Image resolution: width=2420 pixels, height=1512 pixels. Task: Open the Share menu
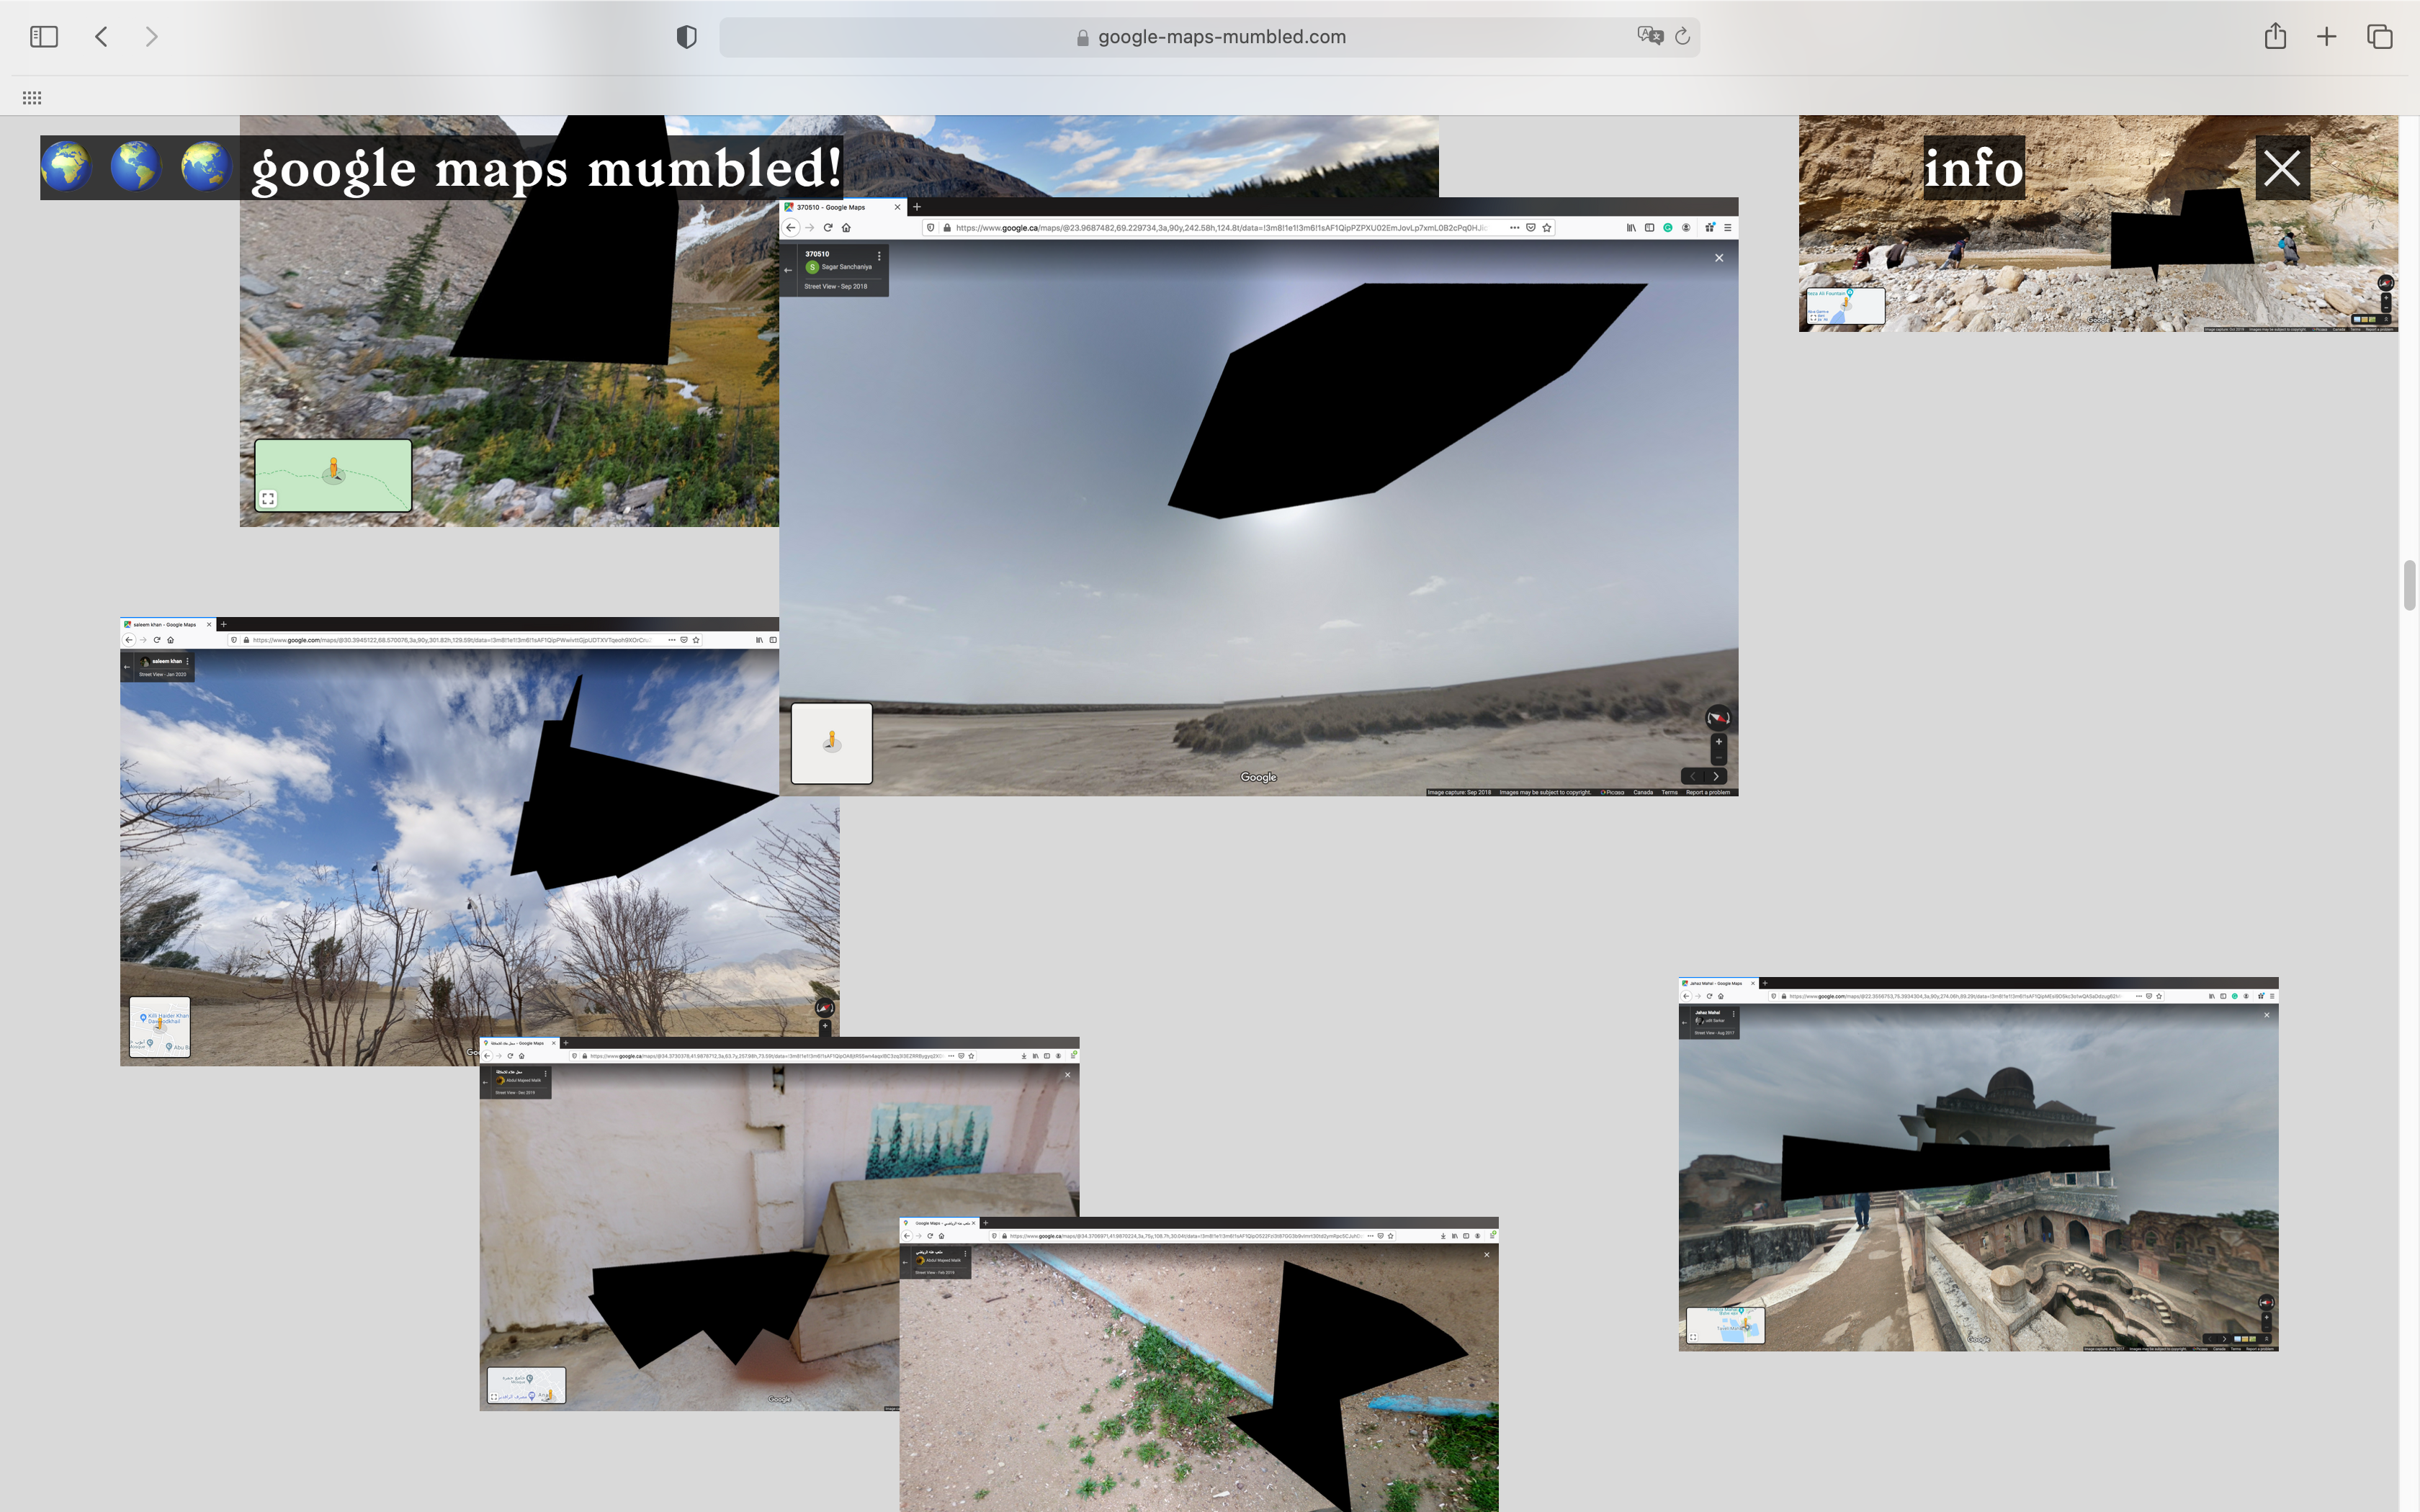tap(2275, 37)
